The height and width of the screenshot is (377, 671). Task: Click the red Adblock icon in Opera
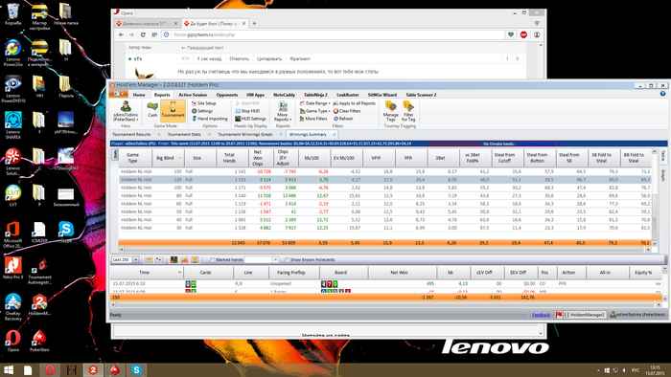tap(523, 35)
